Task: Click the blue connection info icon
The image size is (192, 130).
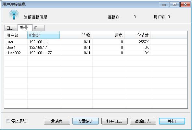Action: click(14, 15)
